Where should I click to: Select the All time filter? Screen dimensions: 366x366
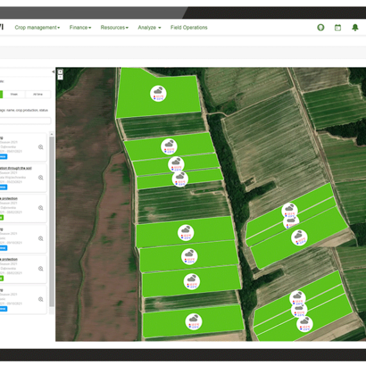[x=38, y=94]
